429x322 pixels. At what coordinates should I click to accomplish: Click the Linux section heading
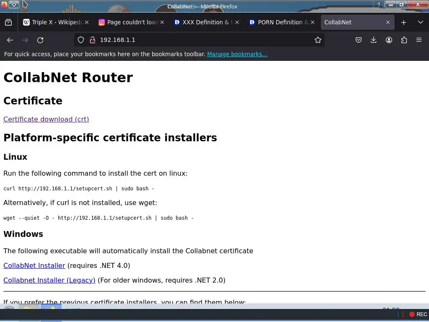click(16, 157)
